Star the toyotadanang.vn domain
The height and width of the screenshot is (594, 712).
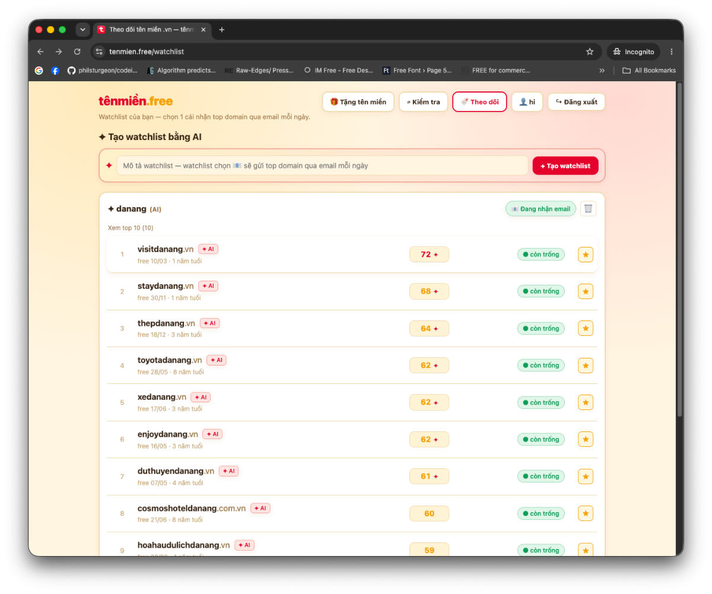tap(586, 366)
